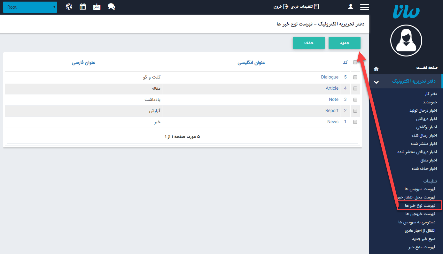Open the Root dropdown selector

30,7
